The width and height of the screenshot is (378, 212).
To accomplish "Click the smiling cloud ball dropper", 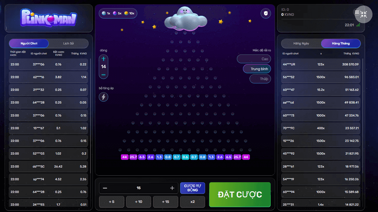I will tap(185, 19).
